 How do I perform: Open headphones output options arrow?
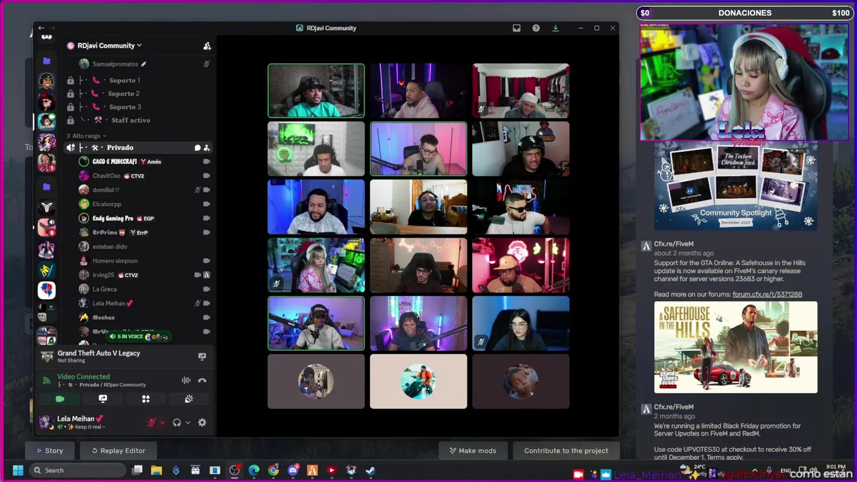[x=187, y=422]
